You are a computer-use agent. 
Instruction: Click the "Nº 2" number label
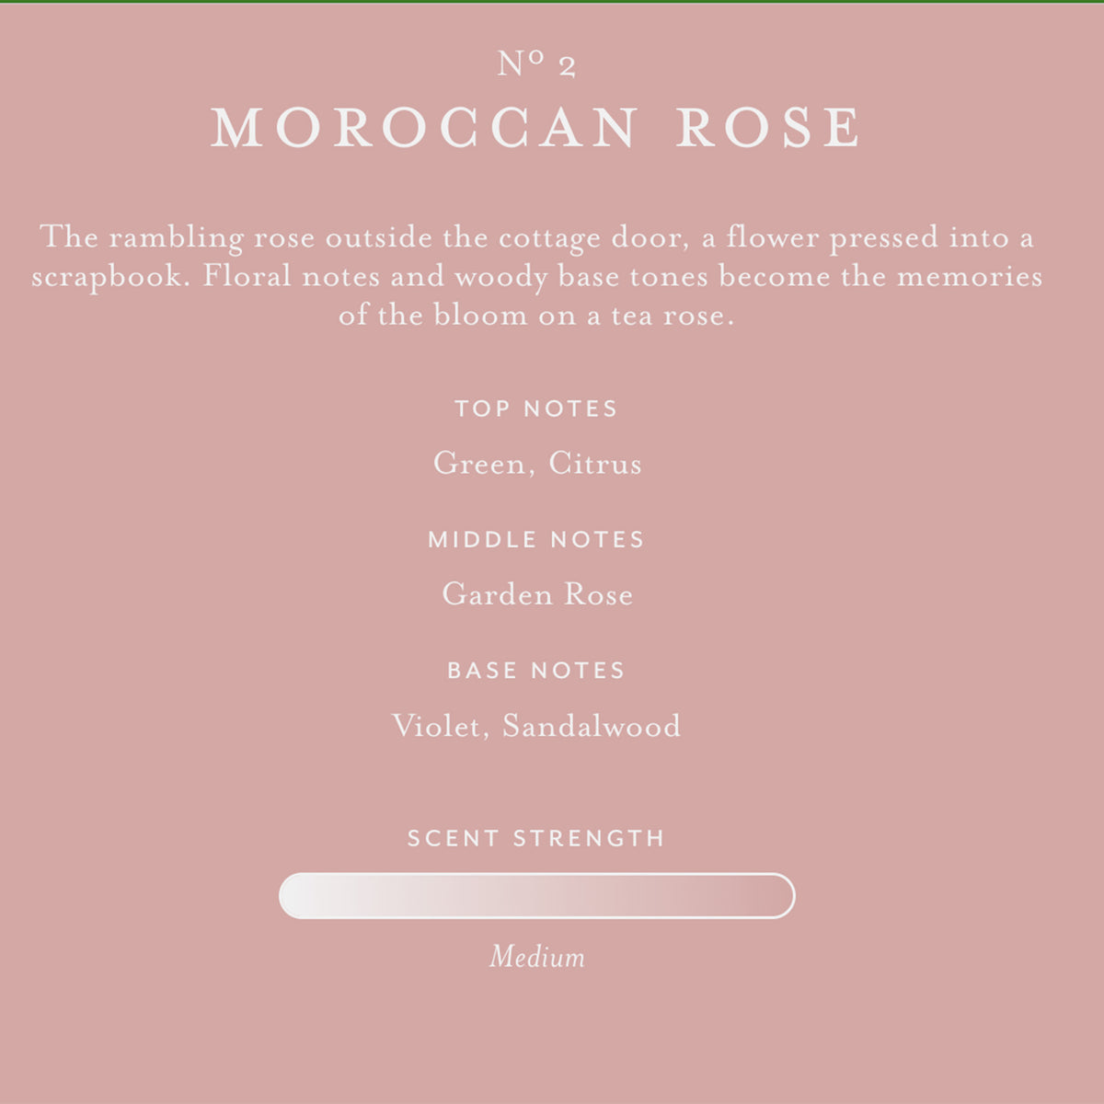[x=536, y=64]
